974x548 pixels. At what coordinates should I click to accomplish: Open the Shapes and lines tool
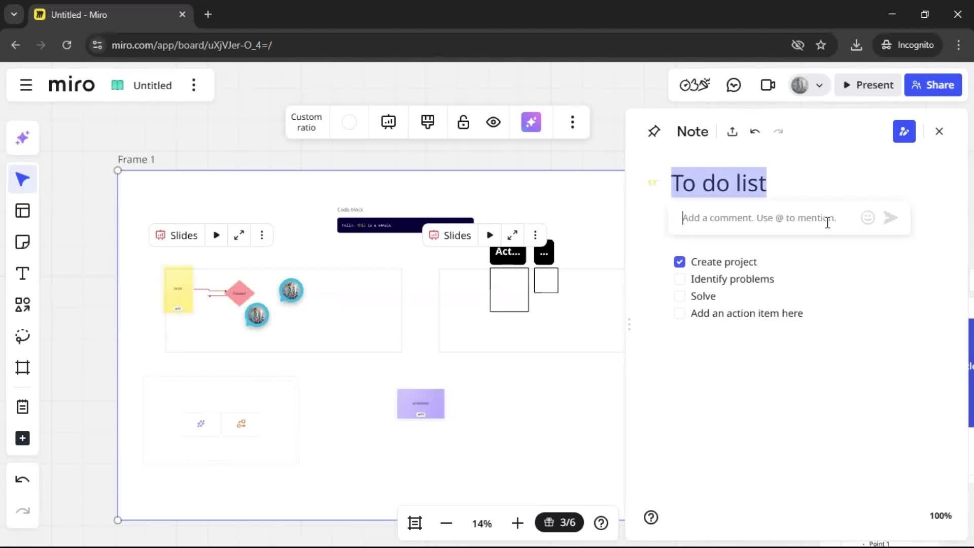pos(22,305)
